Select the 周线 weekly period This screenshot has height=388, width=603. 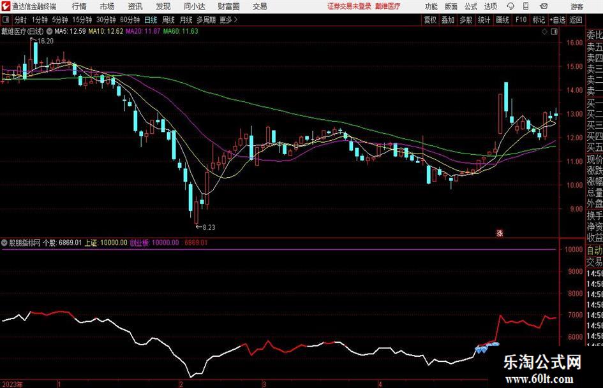point(168,20)
